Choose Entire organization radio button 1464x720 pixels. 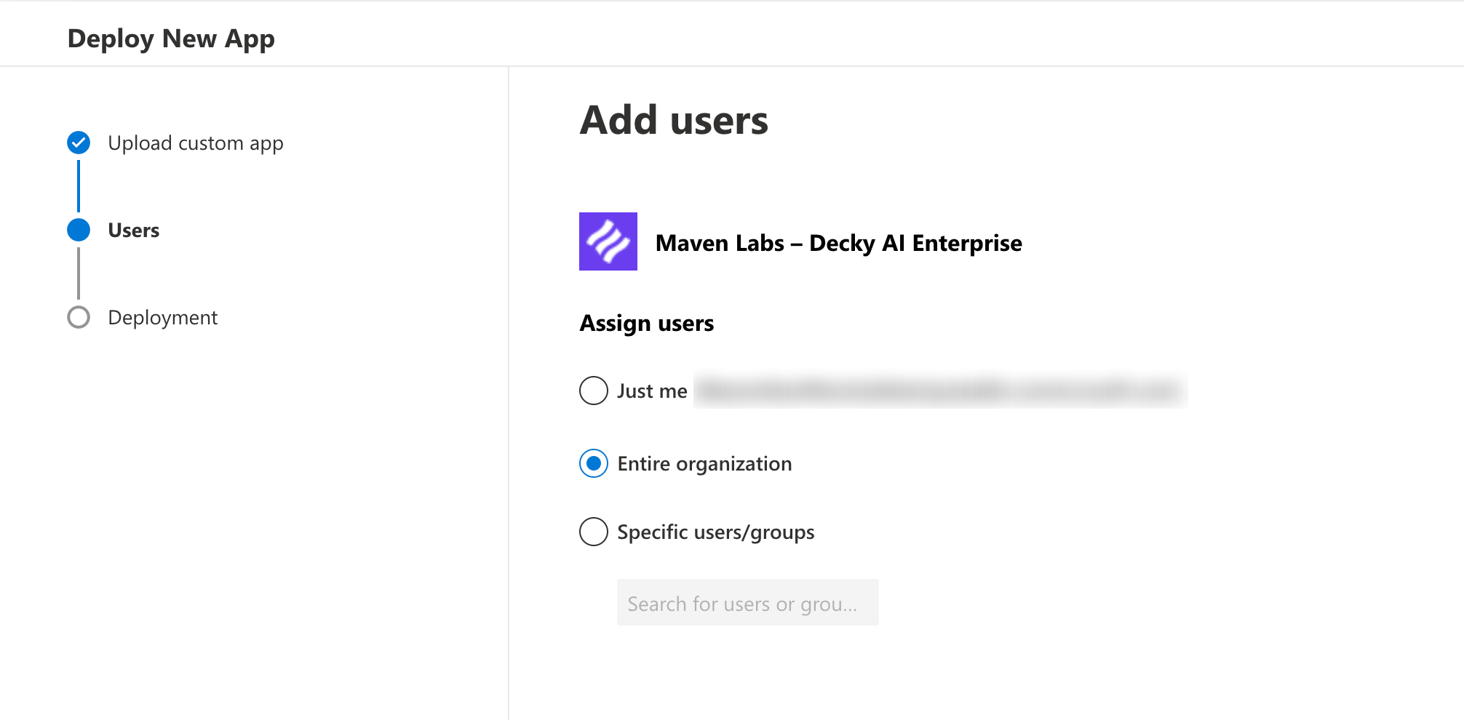click(594, 463)
